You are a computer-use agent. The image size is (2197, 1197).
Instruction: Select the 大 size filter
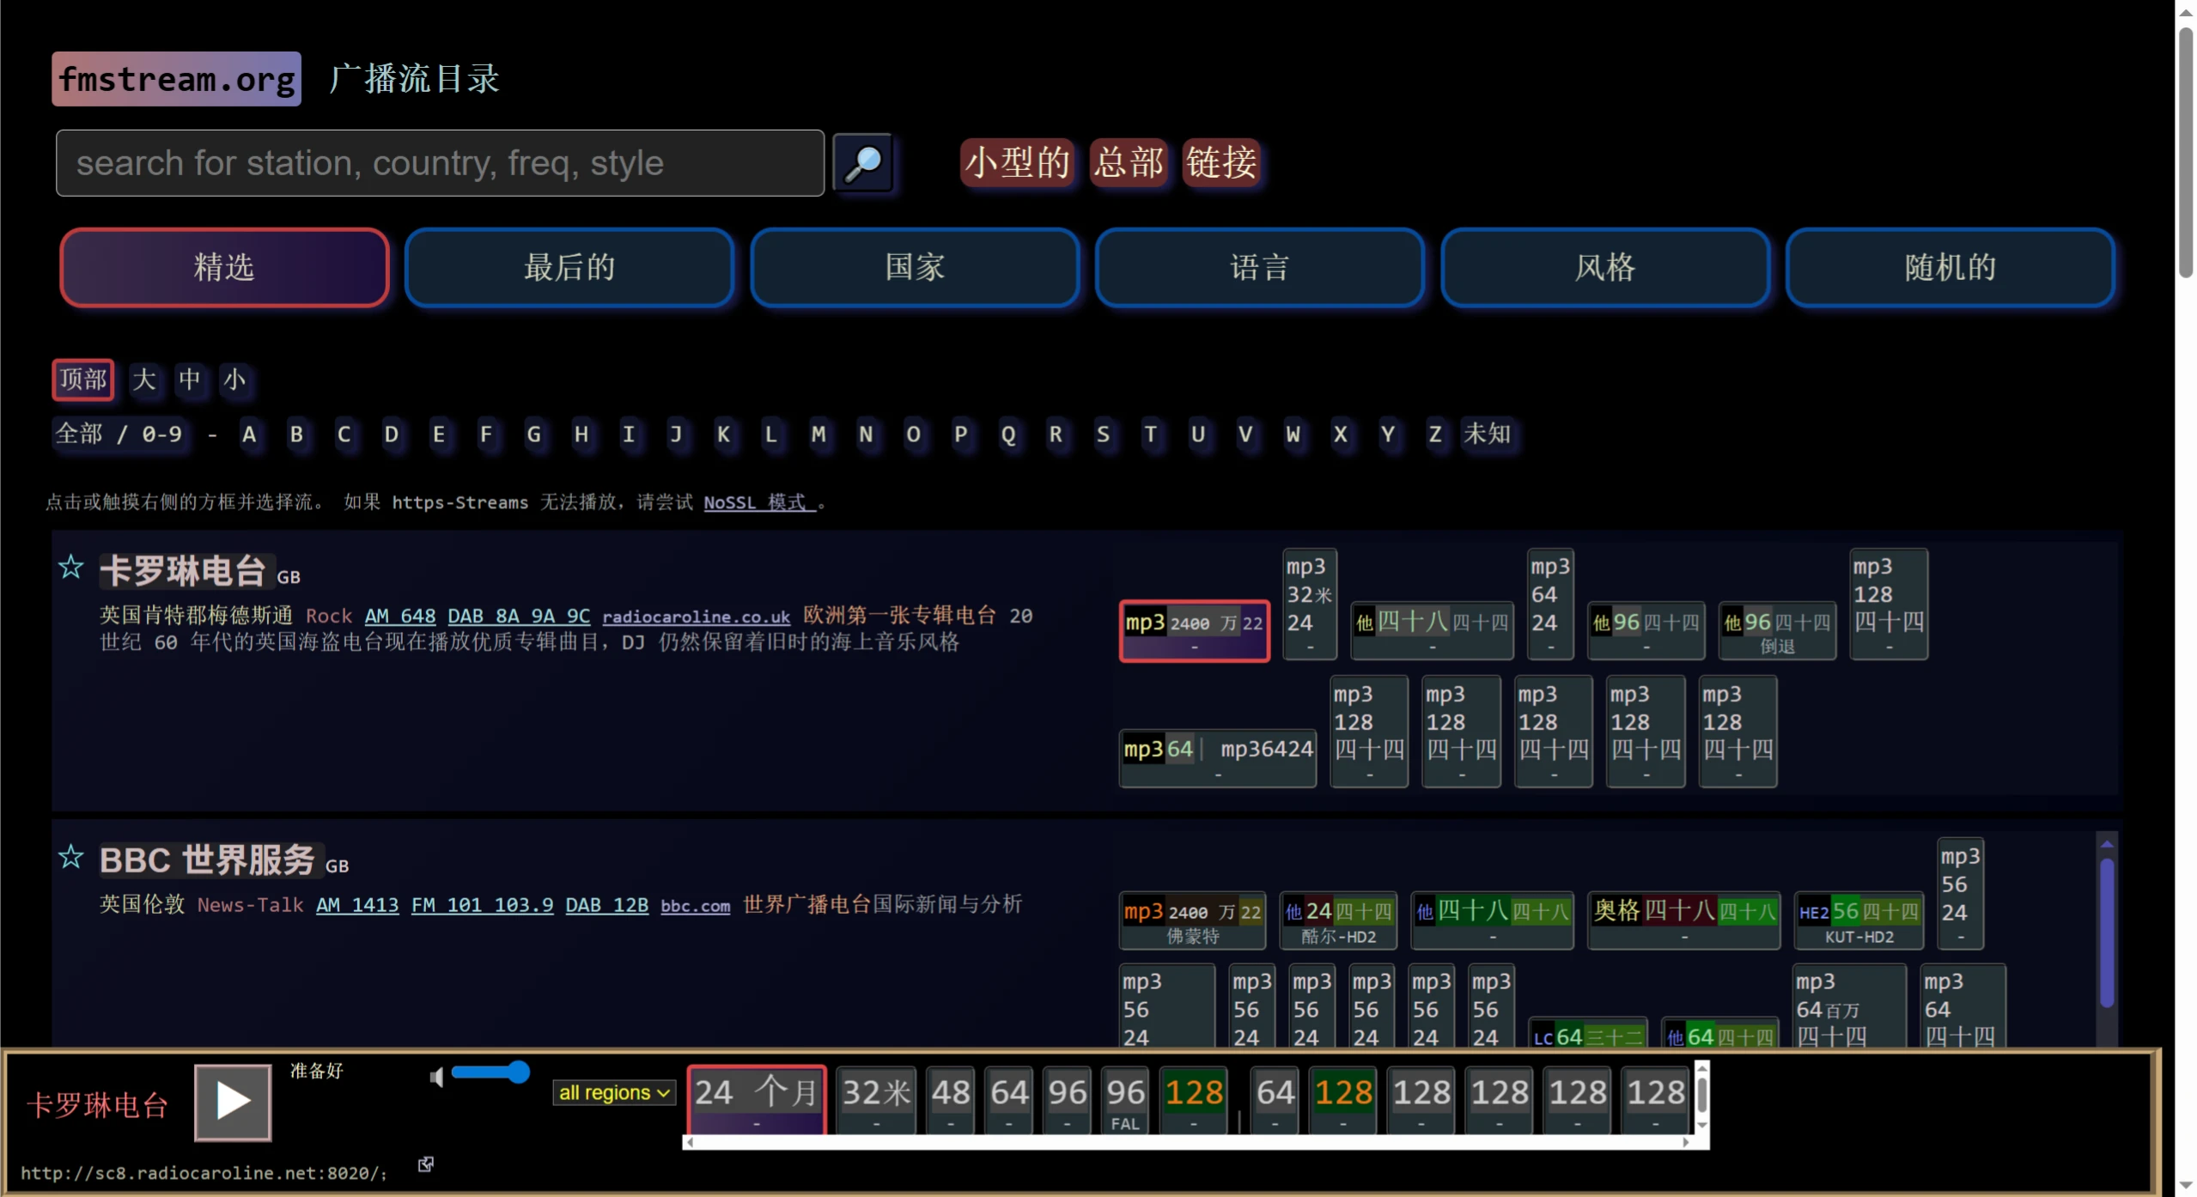[x=144, y=380]
